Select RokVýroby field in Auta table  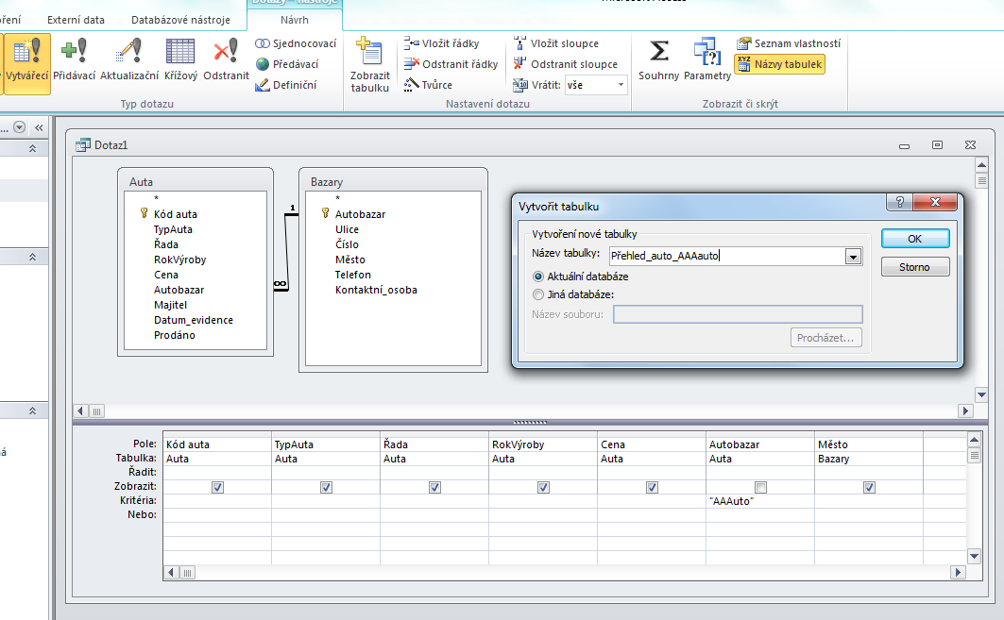point(179,260)
